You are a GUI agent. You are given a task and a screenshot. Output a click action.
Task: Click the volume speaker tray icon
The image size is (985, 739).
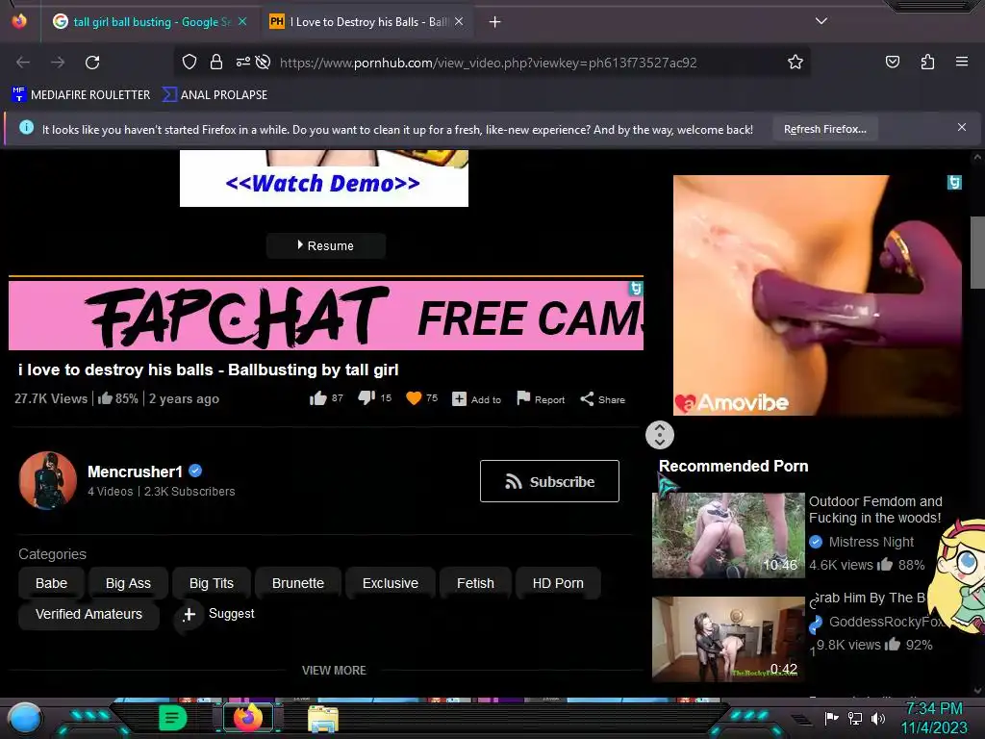[878, 718]
